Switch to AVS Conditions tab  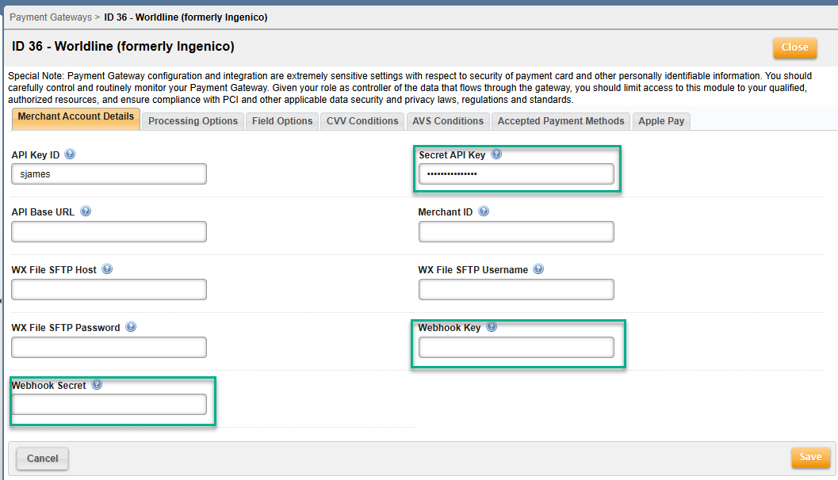(448, 121)
